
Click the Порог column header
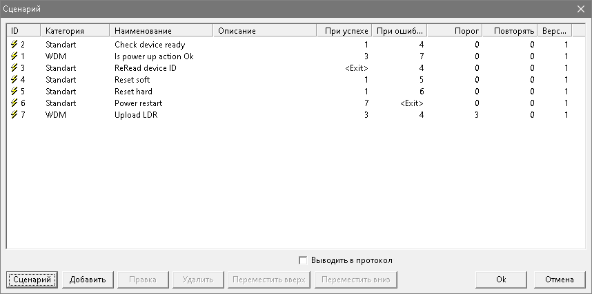(454, 31)
